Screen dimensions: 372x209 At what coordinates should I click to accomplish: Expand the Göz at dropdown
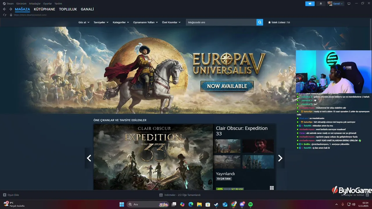tap(84, 22)
